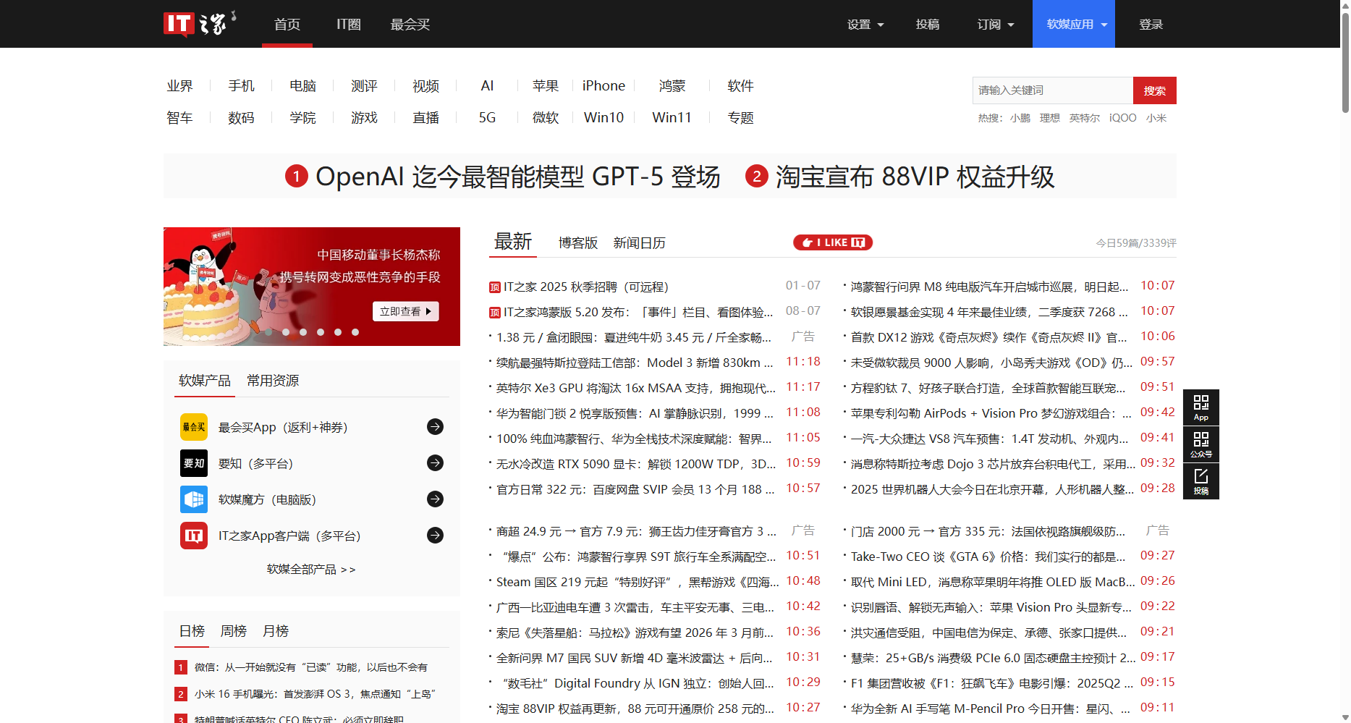Select the second banner carousel dot
The height and width of the screenshot is (723, 1351).
click(x=286, y=332)
